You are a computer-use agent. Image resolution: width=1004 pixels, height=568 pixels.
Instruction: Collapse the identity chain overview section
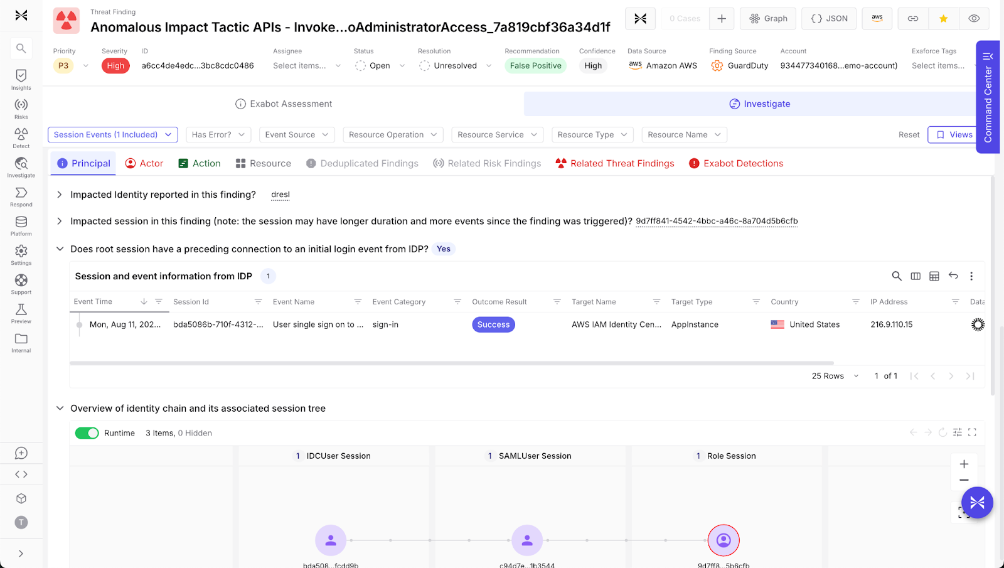[60, 409]
